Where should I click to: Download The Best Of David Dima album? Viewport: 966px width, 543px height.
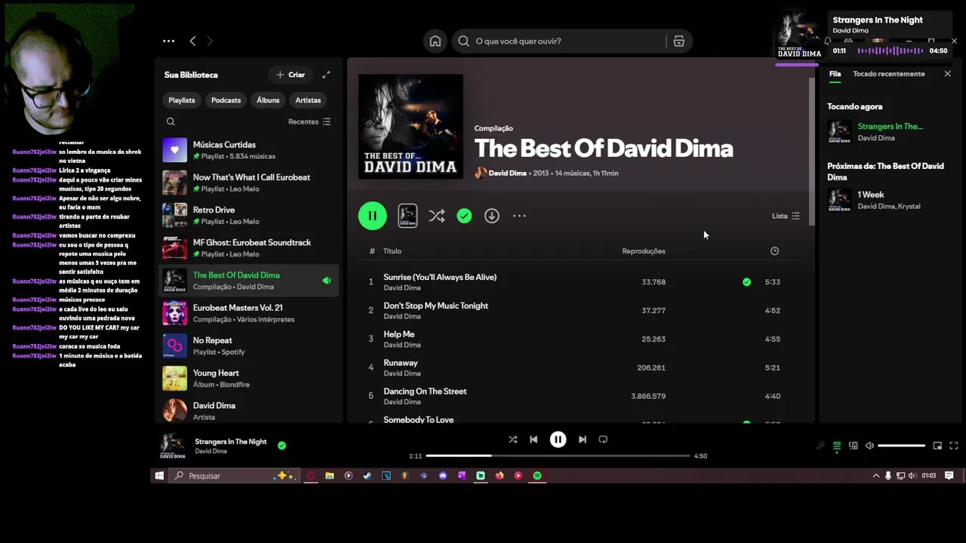pos(491,216)
